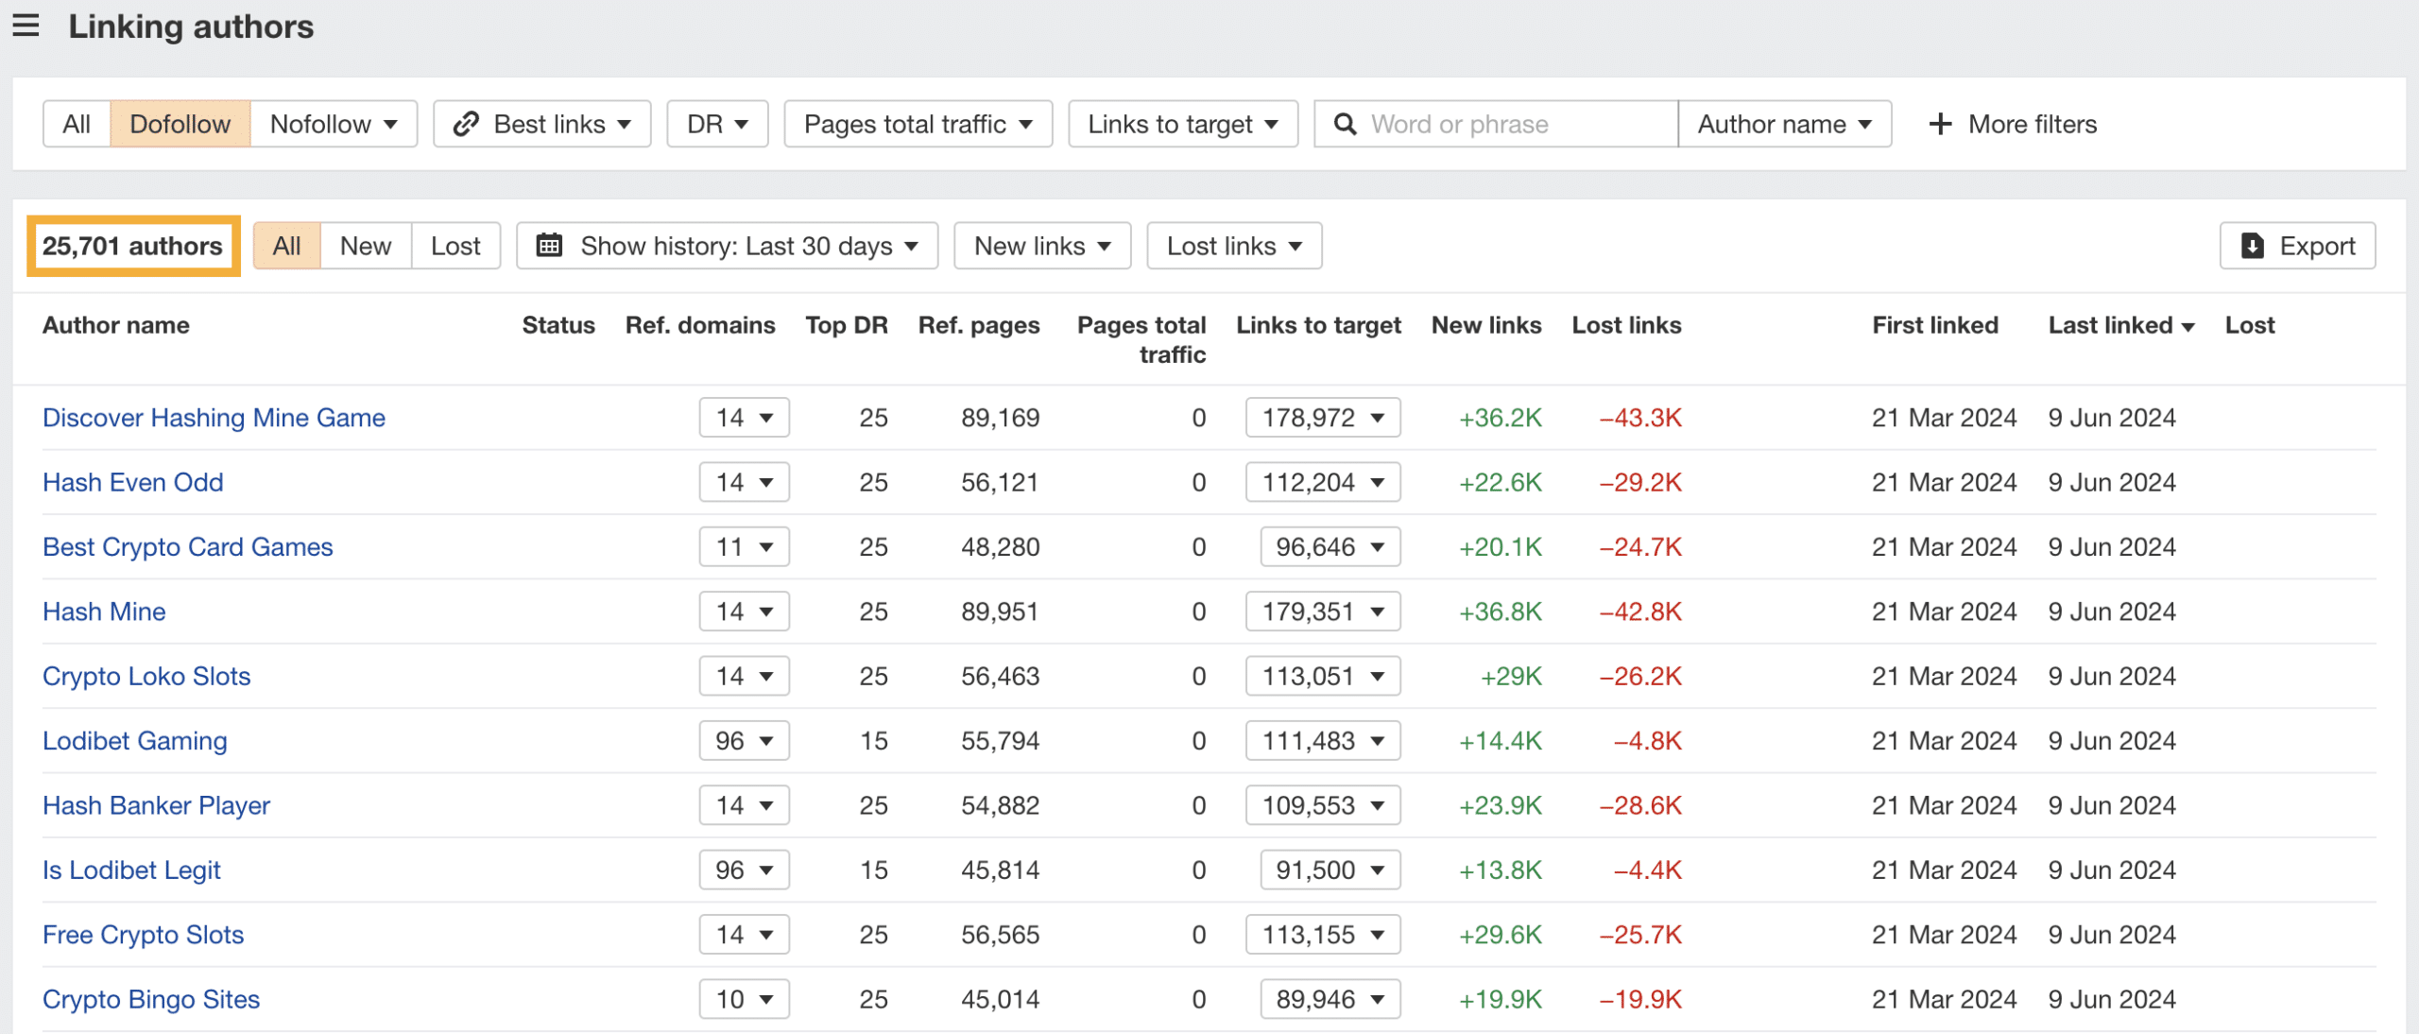Open the Best links dropdown

[x=542, y=124]
